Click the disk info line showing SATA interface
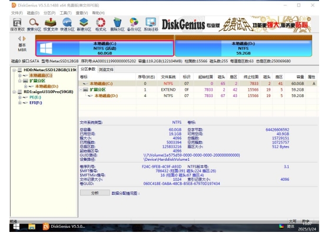Screen dimensions: 325x239 point(151,61)
